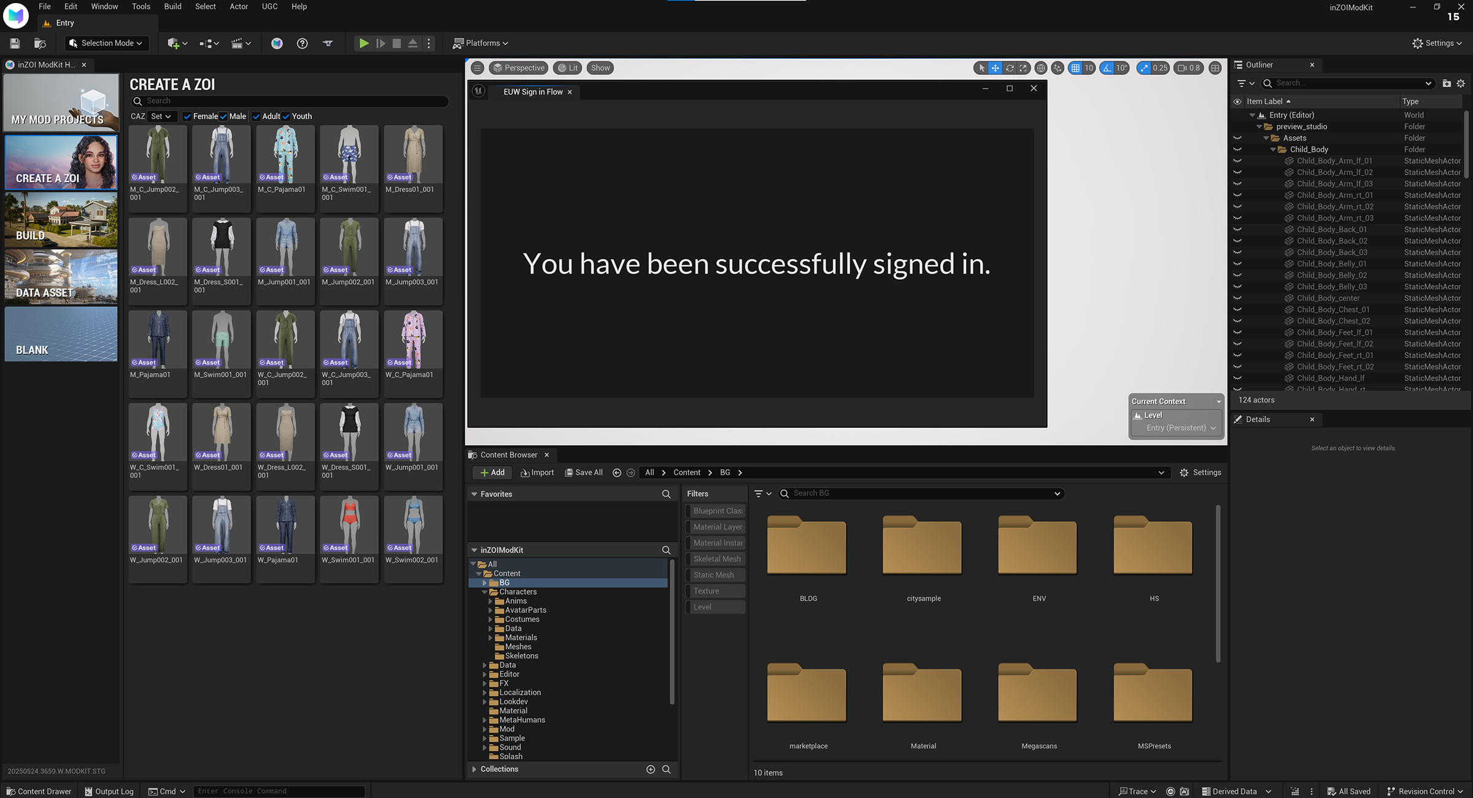
Task: Open the File menu
Action: (45, 6)
